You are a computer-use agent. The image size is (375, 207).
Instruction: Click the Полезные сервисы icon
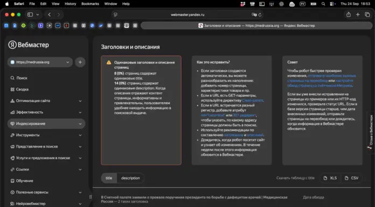point(12,192)
